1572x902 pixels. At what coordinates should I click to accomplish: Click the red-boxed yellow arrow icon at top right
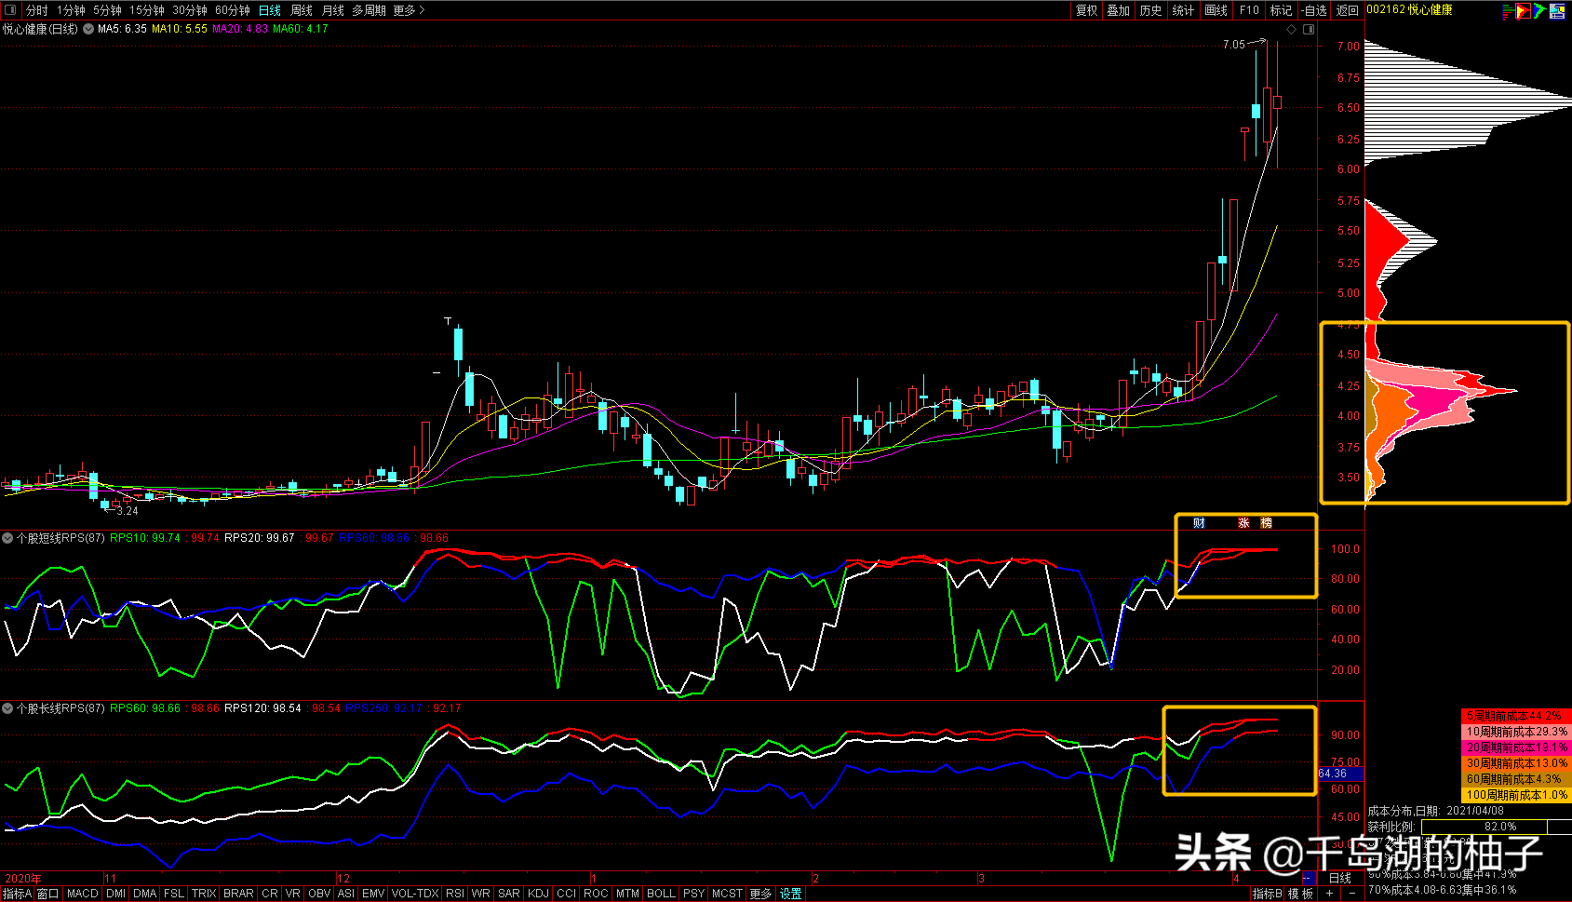coord(1523,11)
